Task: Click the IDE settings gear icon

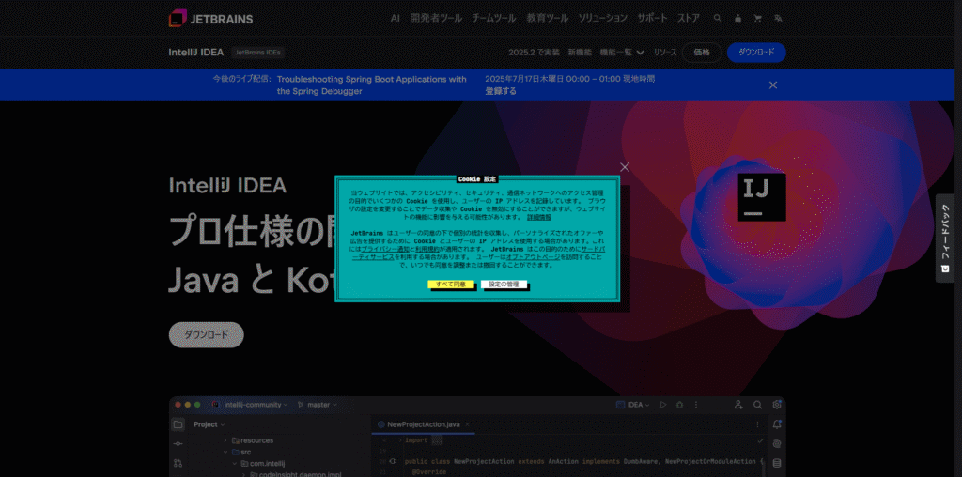Action: (x=777, y=405)
